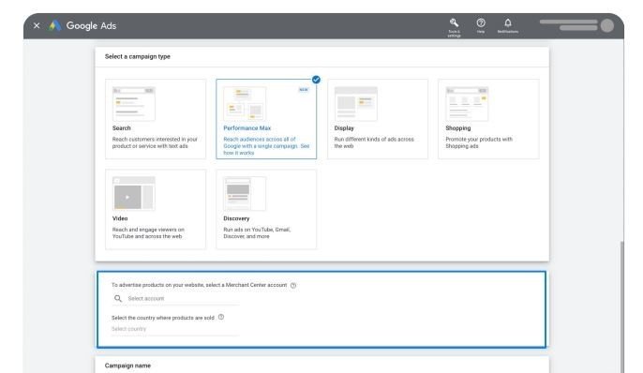Image resolution: width=643 pixels, height=373 pixels.
Task: Click the 'Reach and engage viewers on YouTube' text
Action: coord(148,232)
